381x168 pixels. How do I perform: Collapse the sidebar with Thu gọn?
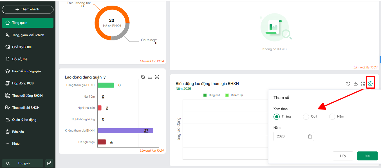(x=23, y=163)
